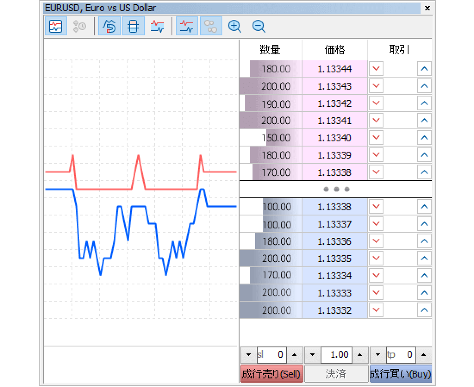Click sell arrow on the 1.13343 row

[x=376, y=86]
